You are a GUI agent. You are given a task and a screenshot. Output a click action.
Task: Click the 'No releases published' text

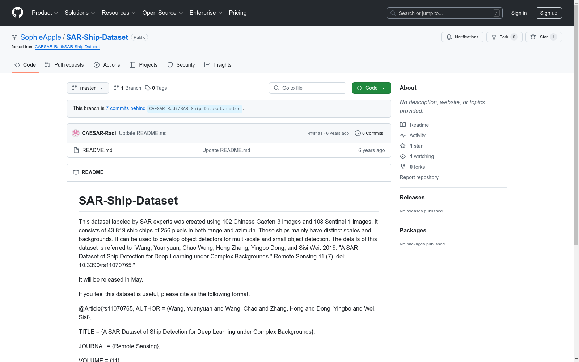(421, 211)
